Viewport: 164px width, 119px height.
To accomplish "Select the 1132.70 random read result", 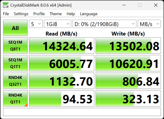I will coord(61,81).
